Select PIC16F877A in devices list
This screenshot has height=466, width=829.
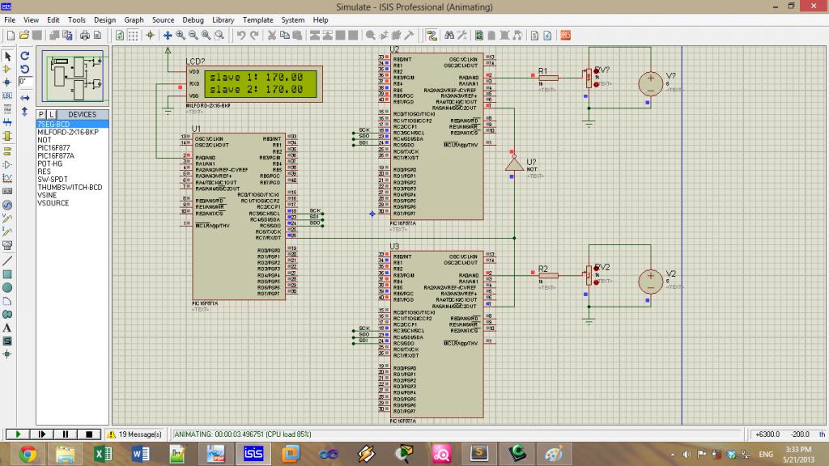tap(56, 156)
